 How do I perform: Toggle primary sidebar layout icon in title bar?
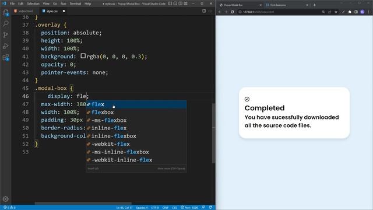pos(170,3)
